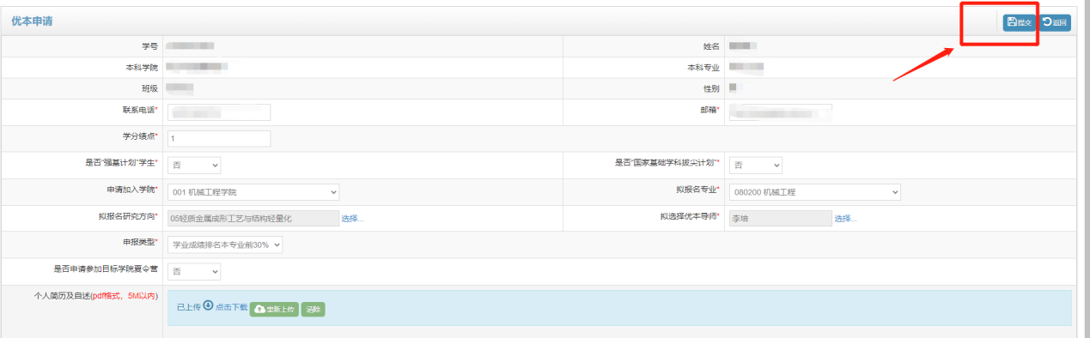The width and height of the screenshot is (1090, 338).
Task: Click 选择... link next to 拟报名研究方向
Action: coord(353,219)
